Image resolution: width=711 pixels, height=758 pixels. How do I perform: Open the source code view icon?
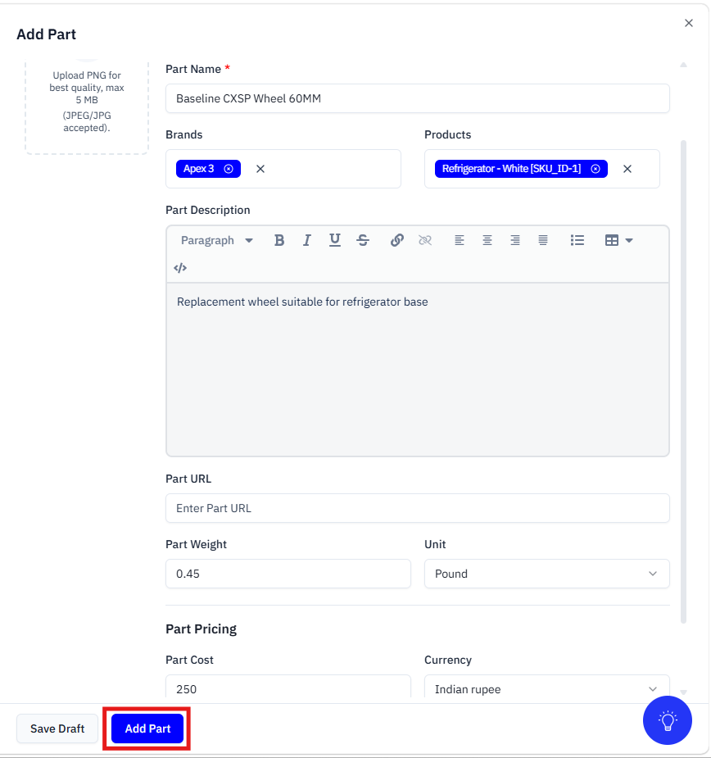[180, 268]
